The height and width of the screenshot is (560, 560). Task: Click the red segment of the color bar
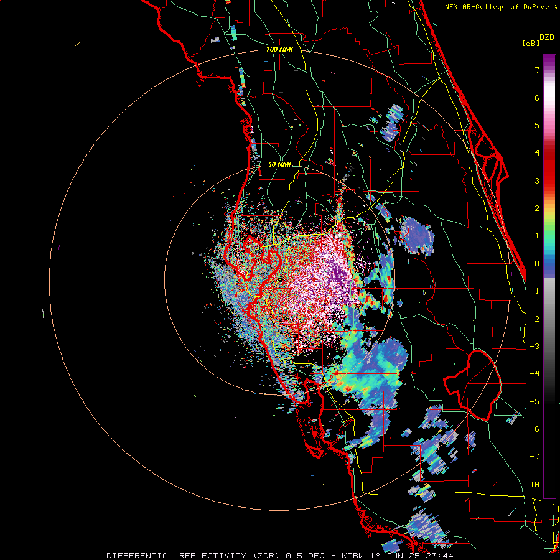(549, 166)
